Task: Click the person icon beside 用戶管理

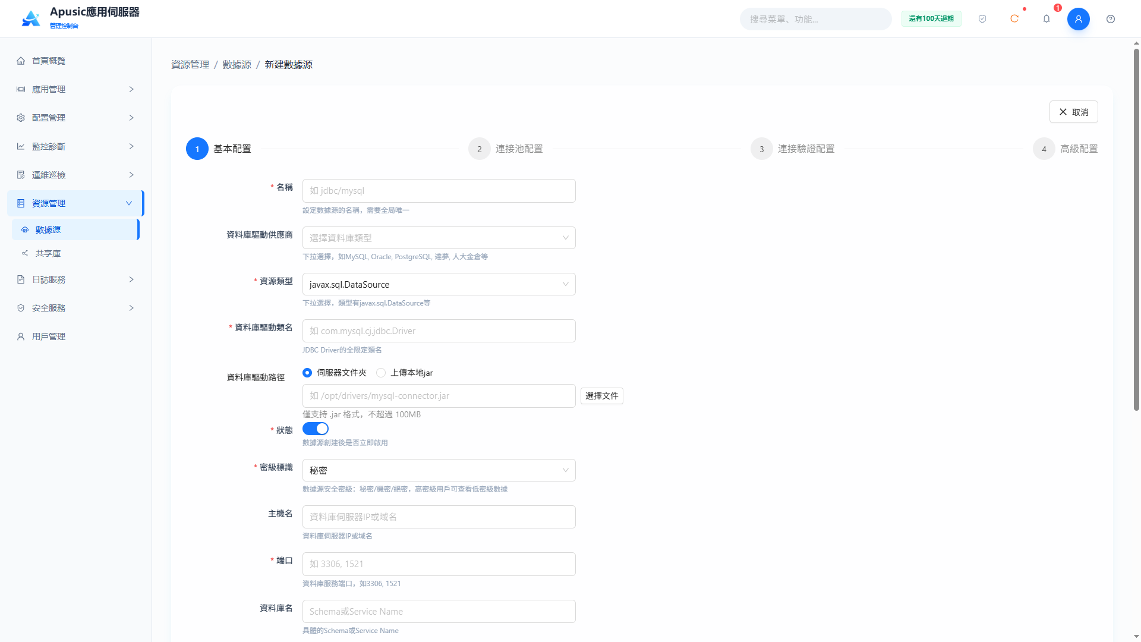Action: point(21,336)
